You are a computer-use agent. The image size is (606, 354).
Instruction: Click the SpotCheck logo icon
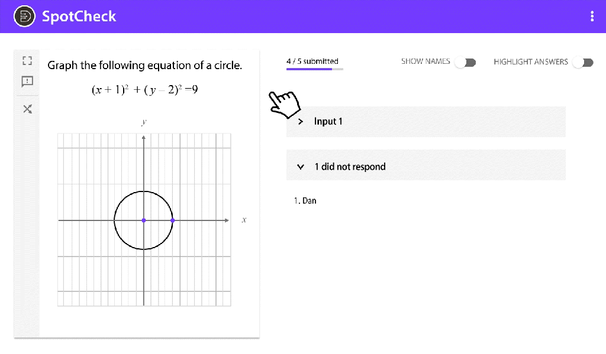tap(24, 16)
